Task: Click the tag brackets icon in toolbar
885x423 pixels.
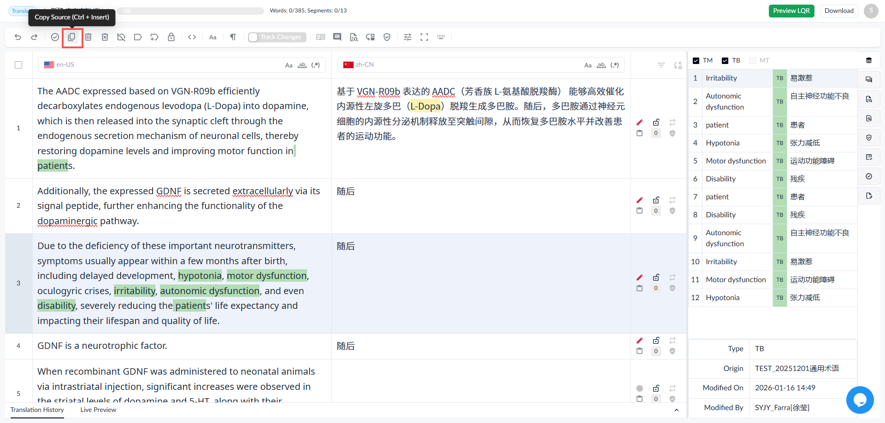Action: pos(192,37)
